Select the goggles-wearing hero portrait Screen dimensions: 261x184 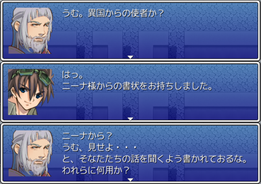pos(31,92)
